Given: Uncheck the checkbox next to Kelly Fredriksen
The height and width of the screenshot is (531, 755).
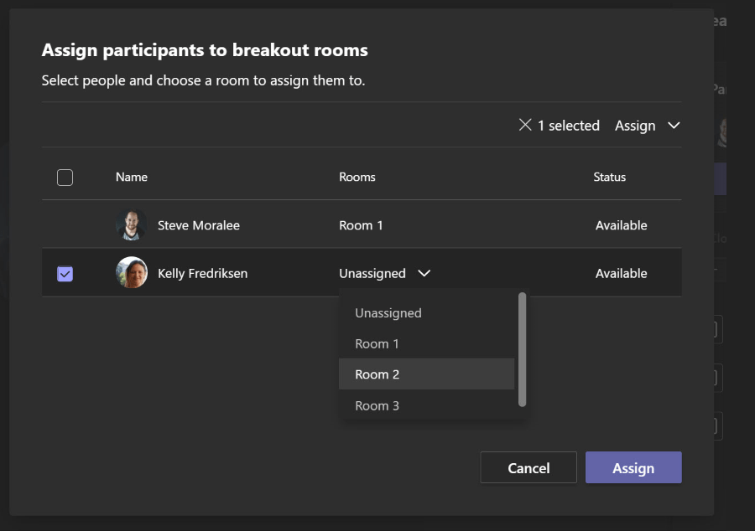Looking at the screenshot, I should point(65,274).
